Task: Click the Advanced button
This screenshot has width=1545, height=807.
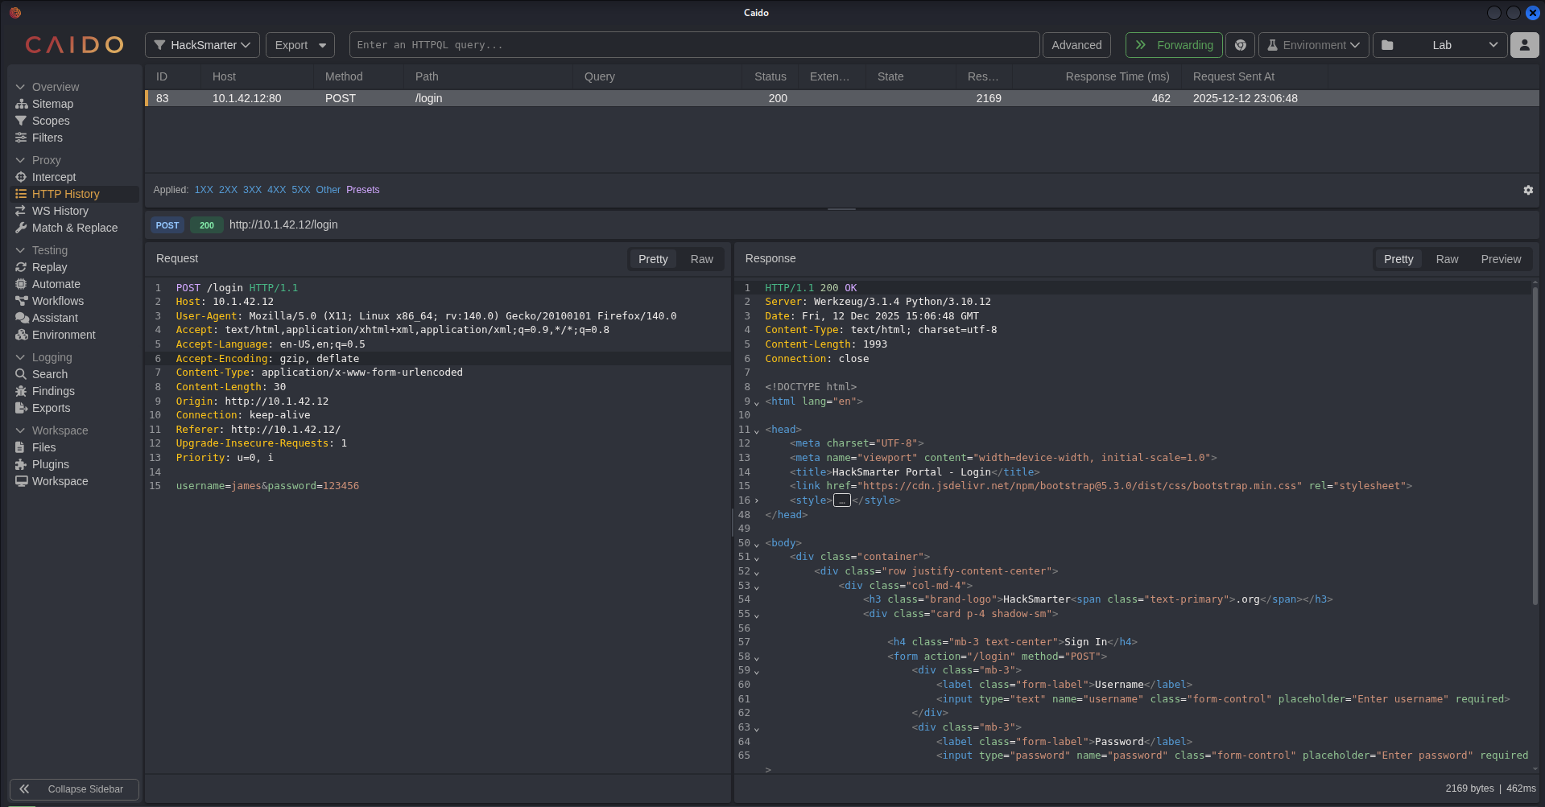Action: pyautogui.click(x=1076, y=45)
